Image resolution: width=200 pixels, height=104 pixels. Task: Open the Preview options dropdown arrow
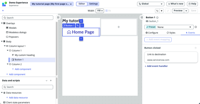point(186,11)
